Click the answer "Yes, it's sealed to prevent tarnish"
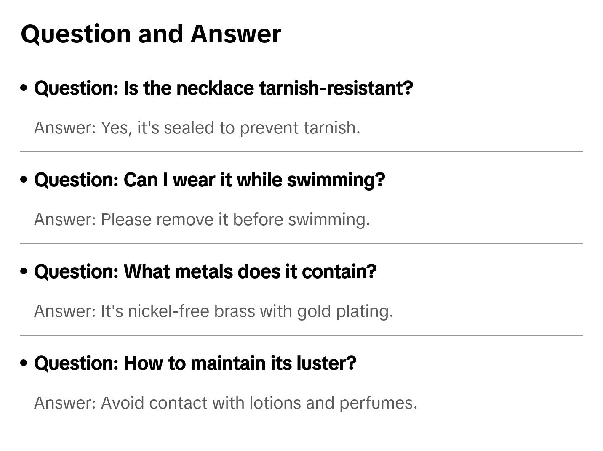603x451 pixels. pyautogui.click(x=197, y=128)
